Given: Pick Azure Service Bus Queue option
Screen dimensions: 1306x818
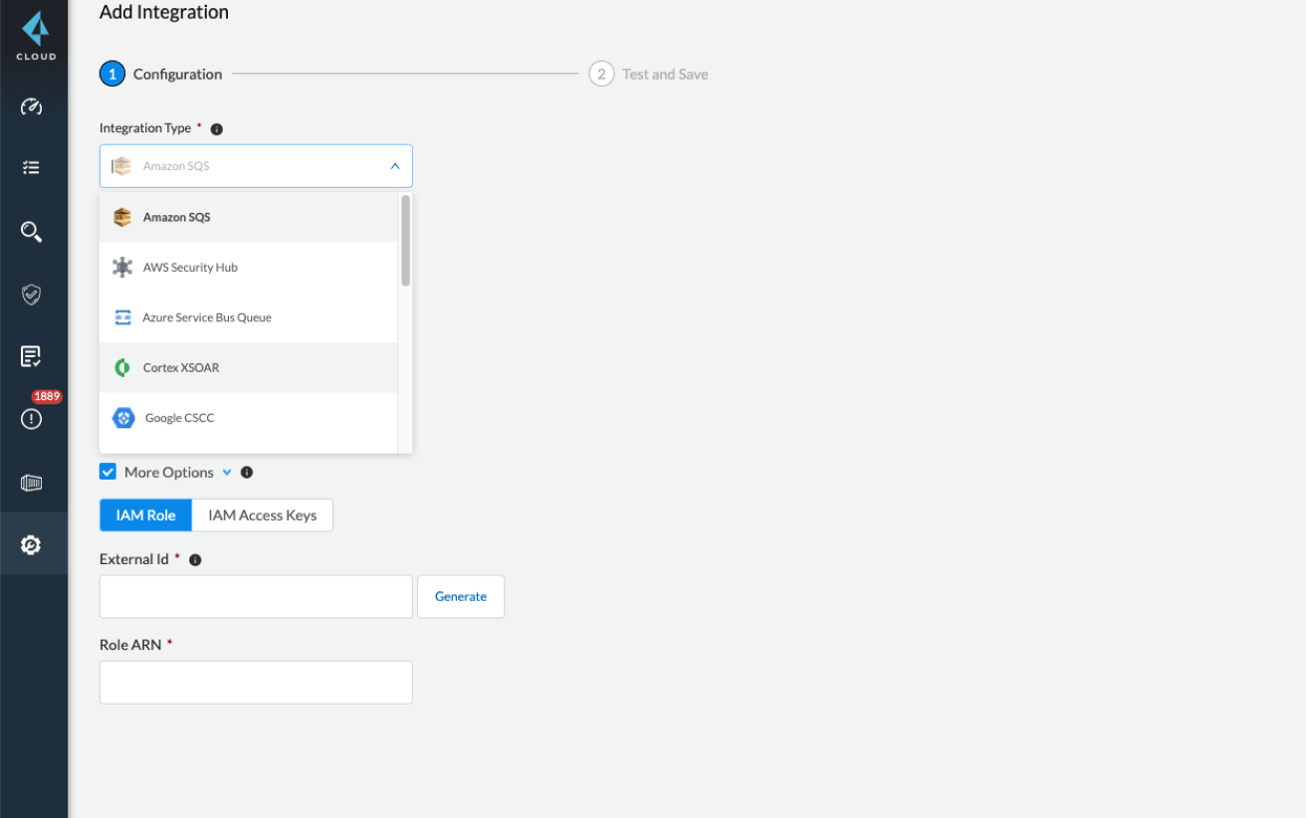Looking at the screenshot, I should (207, 317).
